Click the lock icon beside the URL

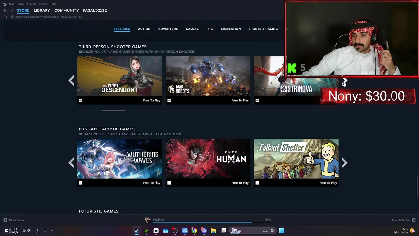[x=12, y=17]
